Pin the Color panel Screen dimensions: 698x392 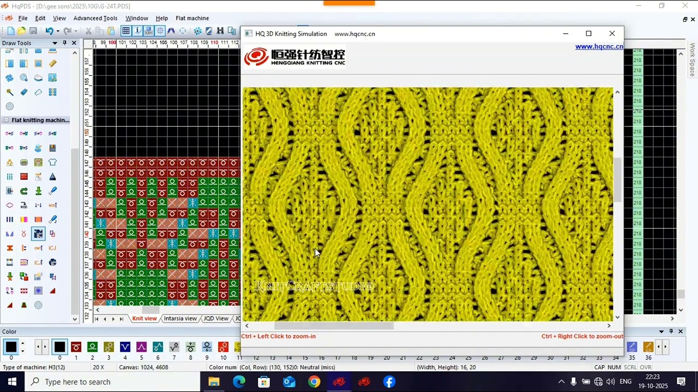(x=671, y=332)
